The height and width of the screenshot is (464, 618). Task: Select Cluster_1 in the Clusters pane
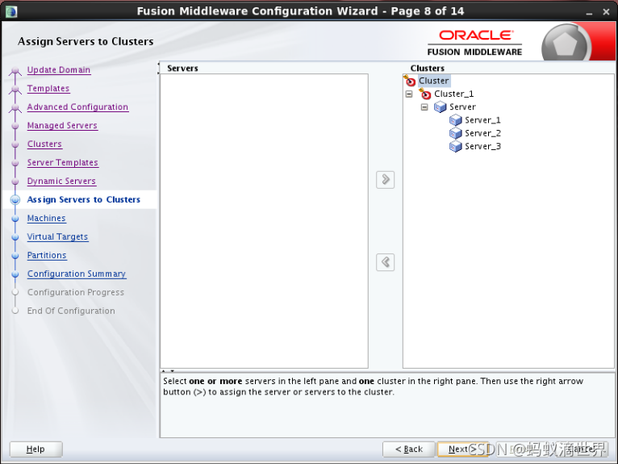coord(453,94)
